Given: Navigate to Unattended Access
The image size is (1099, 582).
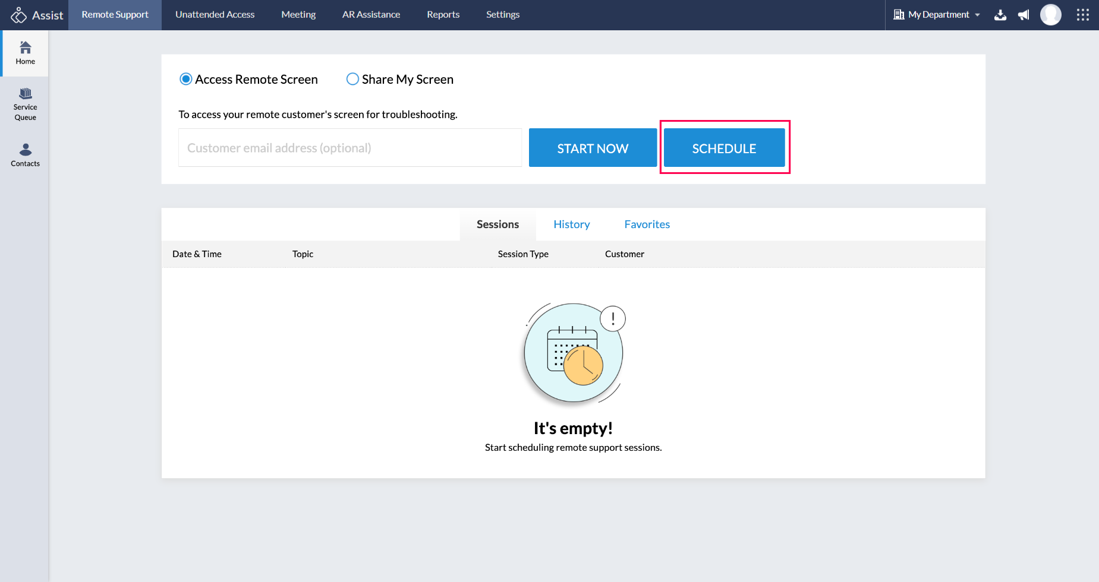Looking at the screenshot, I should tap(215, 14).
